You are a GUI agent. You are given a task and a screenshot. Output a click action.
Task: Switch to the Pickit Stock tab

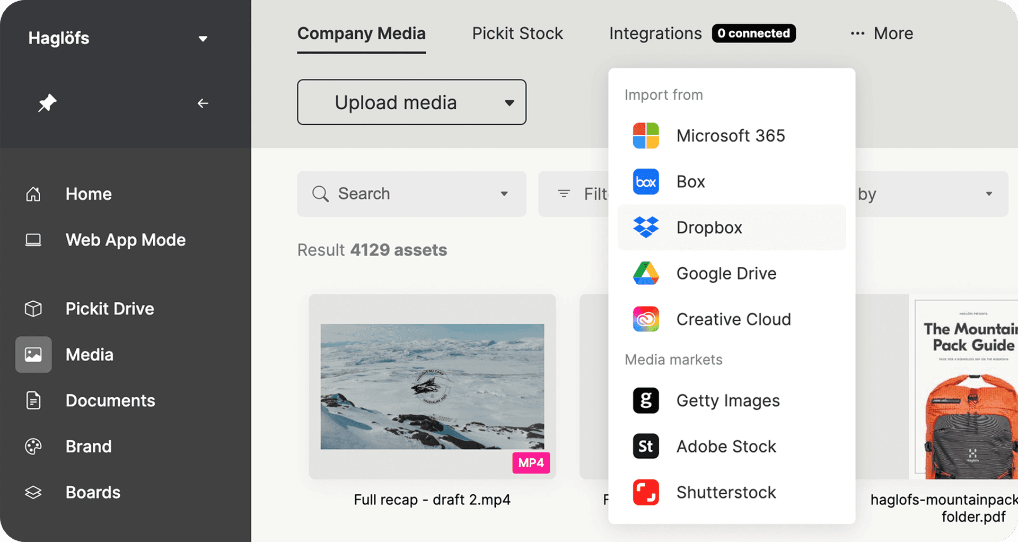[517, 33]
